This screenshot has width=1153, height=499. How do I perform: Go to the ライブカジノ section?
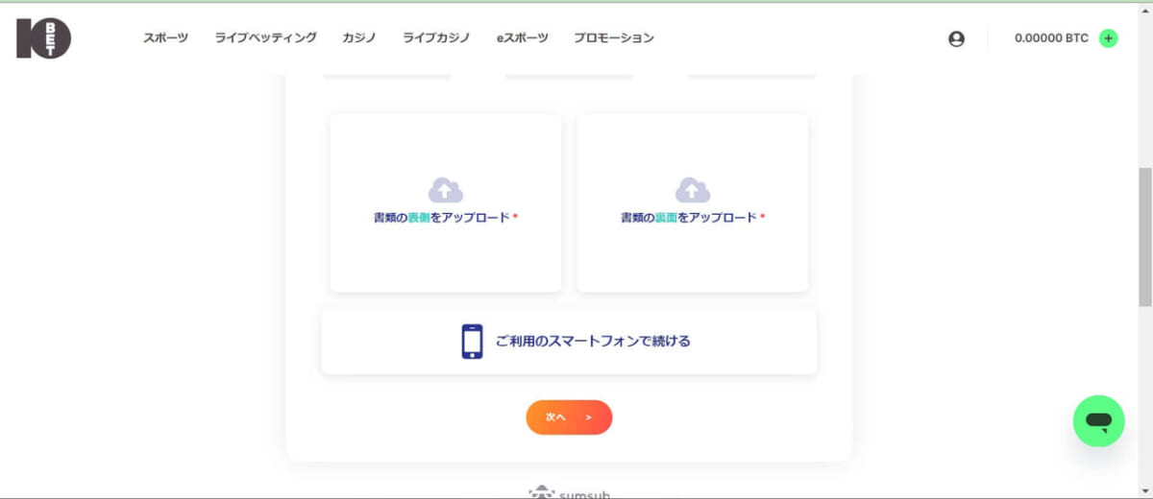[436, 38]
